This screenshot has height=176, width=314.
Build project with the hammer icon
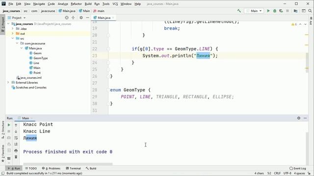point(239,11)
